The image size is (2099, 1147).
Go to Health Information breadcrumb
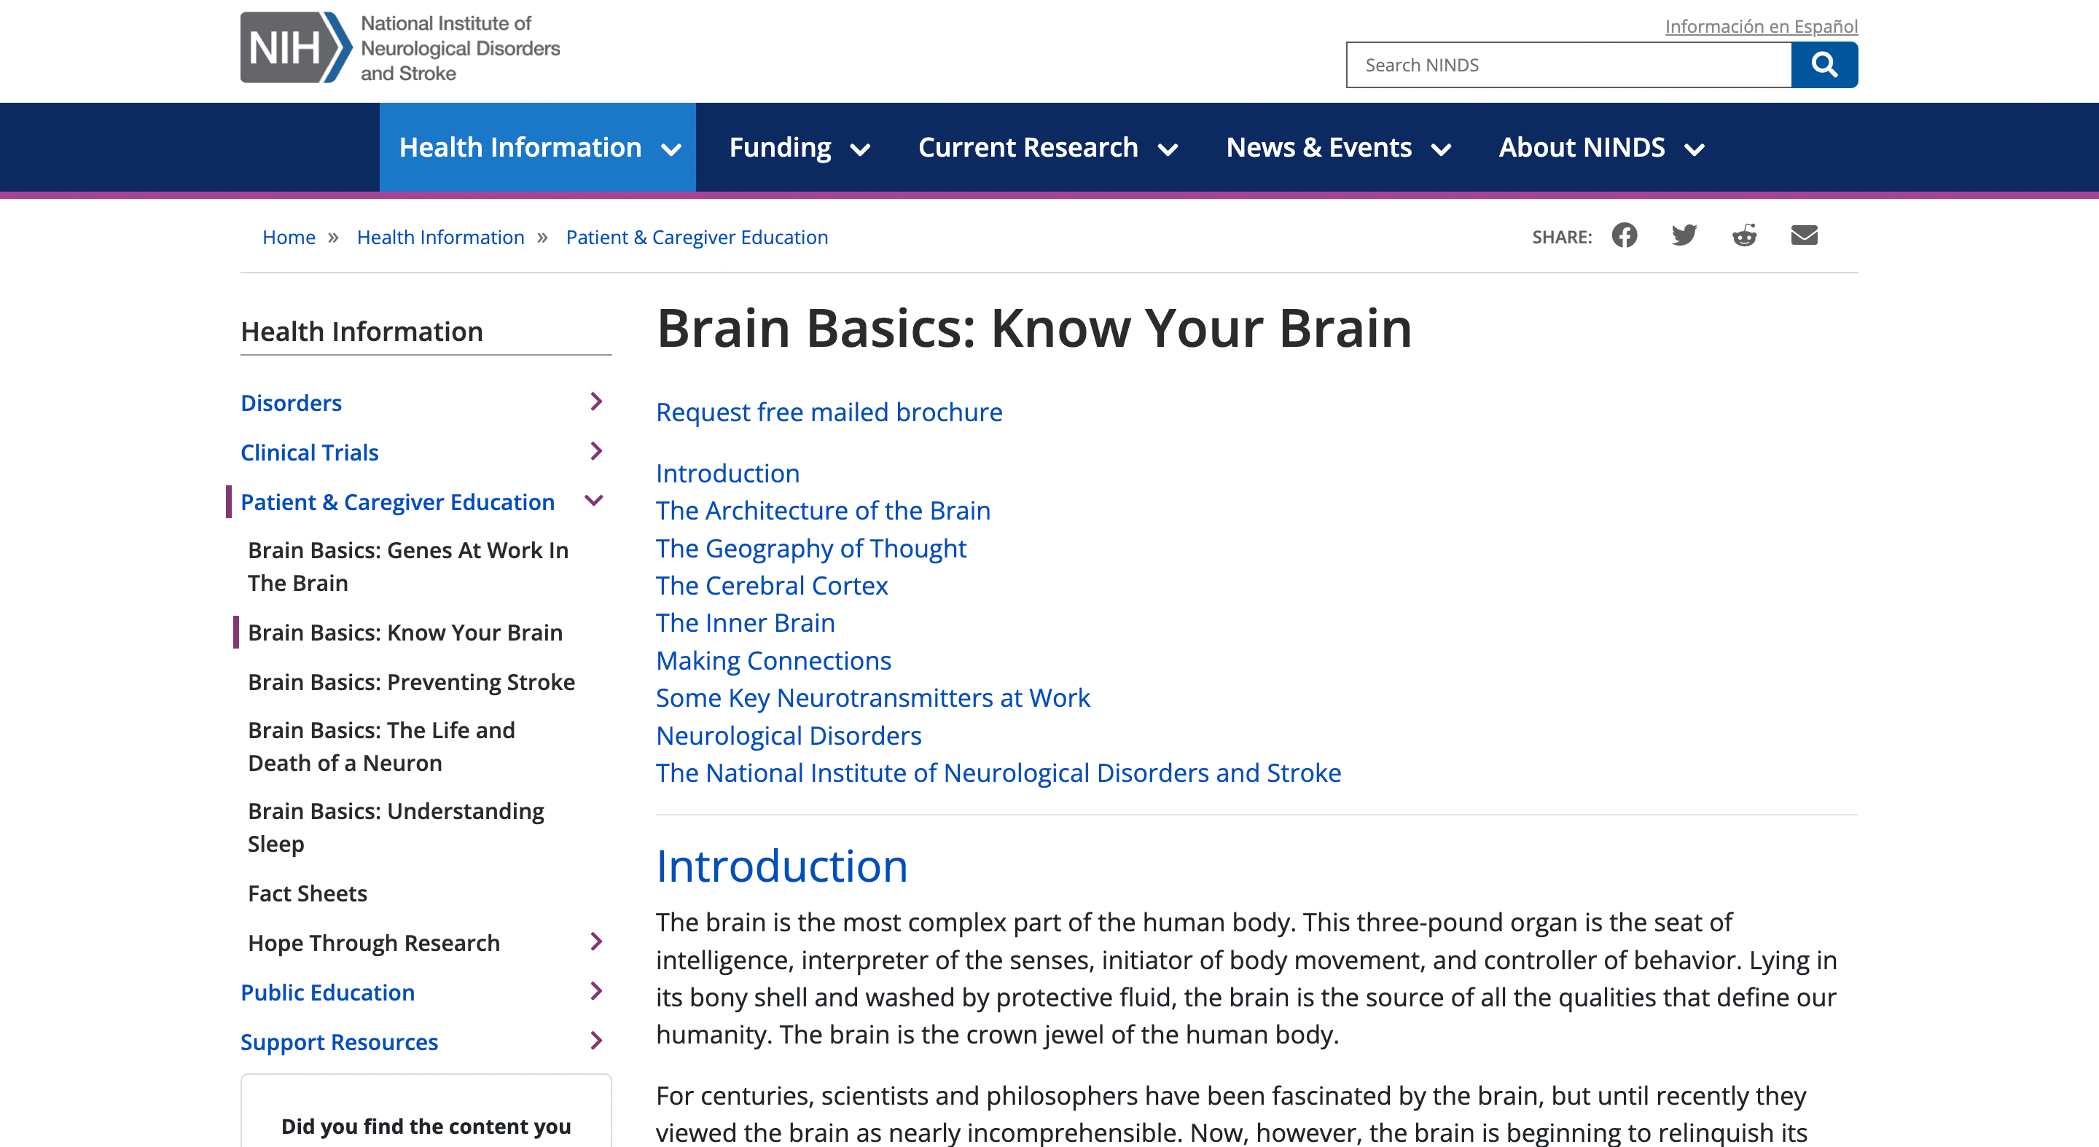(440, 237)
